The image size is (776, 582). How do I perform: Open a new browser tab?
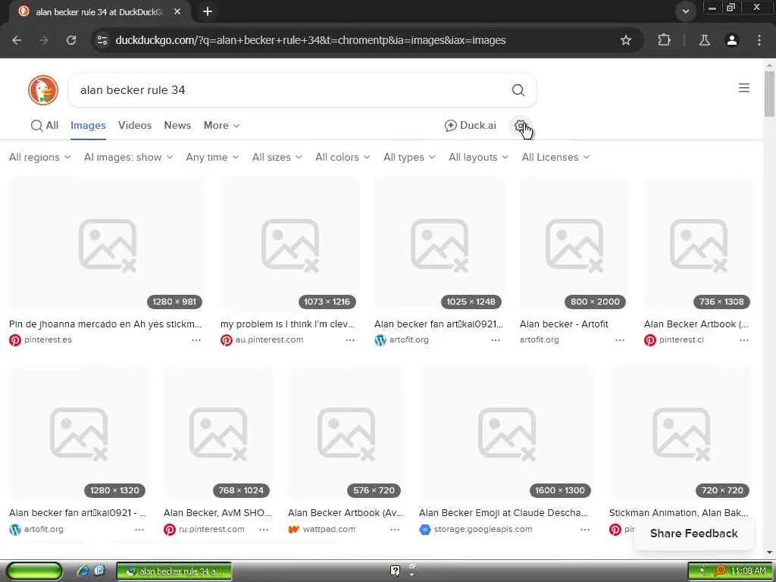pos(208,11)
